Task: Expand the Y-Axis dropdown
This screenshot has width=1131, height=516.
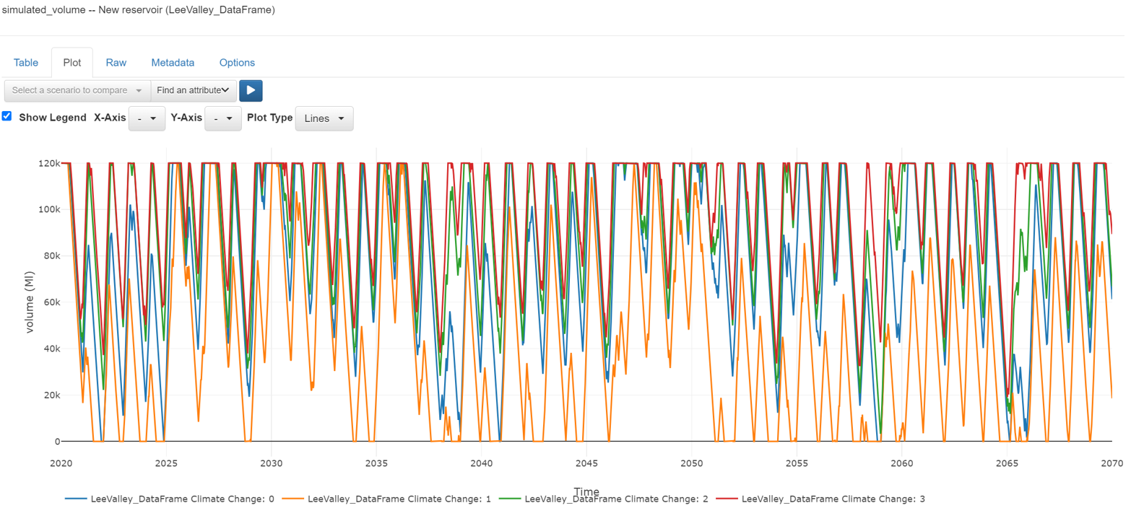Action: click(x=223, y=118)
